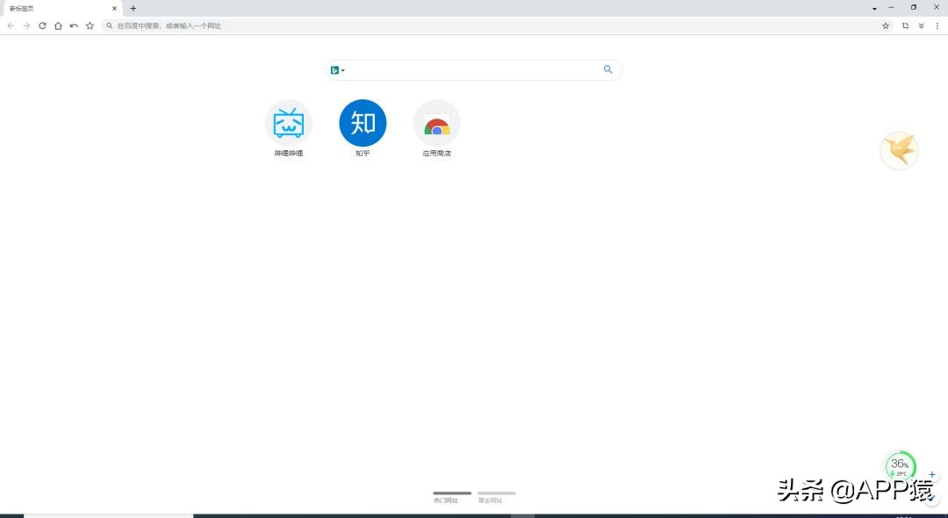Image resolution: width=948 pixels, height=518 pixels.
Task: Click the star inside address bar
Action: [886, 26]
